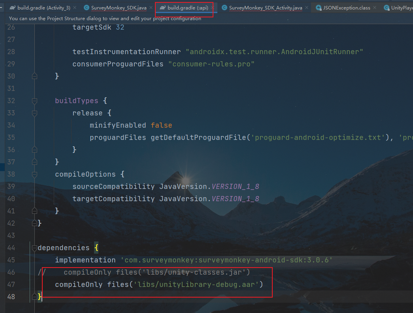Collapse the dependencies block on line 44

coord(34,248)
